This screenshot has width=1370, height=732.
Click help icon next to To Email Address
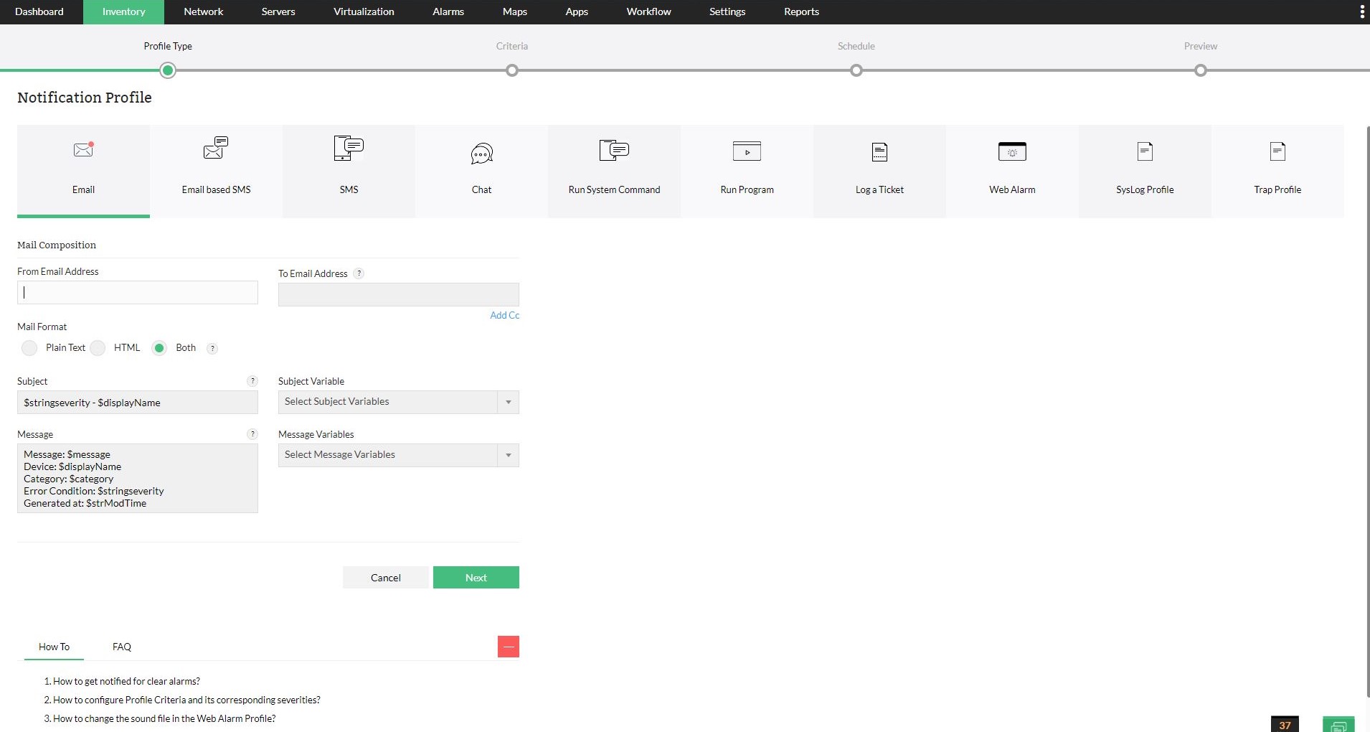(x=359, y=273)
